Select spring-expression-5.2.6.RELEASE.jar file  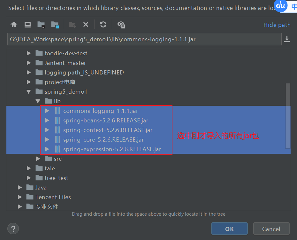(108, 149)
